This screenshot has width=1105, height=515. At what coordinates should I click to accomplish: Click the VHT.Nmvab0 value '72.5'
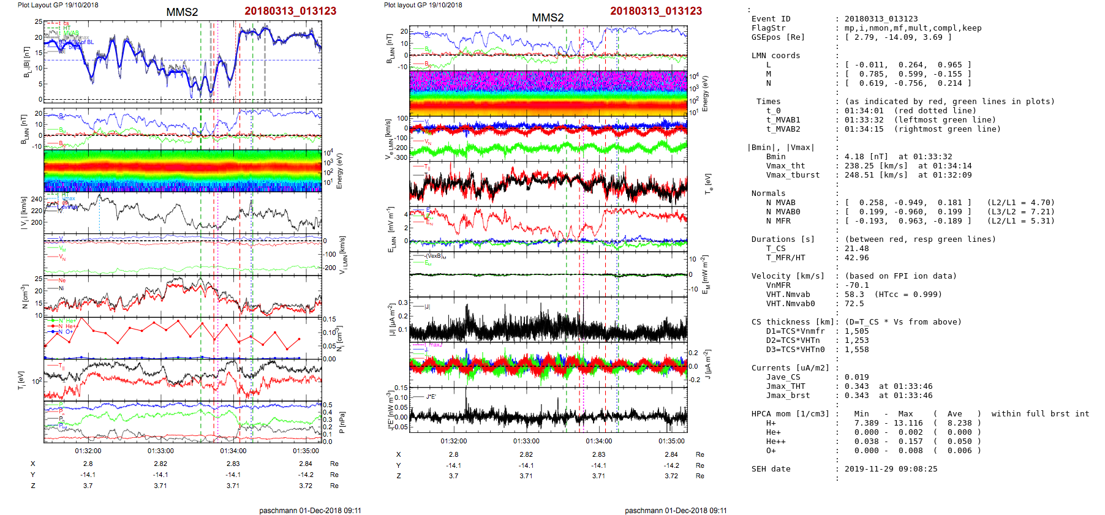(854, 304)
